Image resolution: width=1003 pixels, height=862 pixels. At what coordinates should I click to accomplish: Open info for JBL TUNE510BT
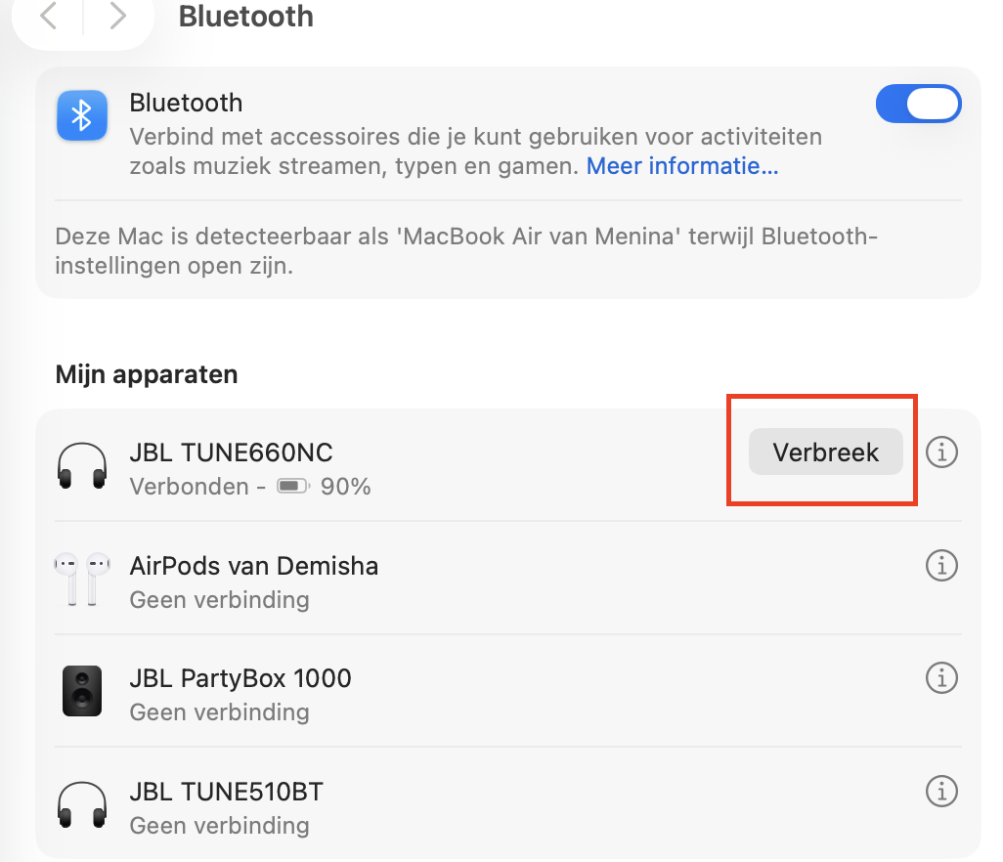(941, 791)
